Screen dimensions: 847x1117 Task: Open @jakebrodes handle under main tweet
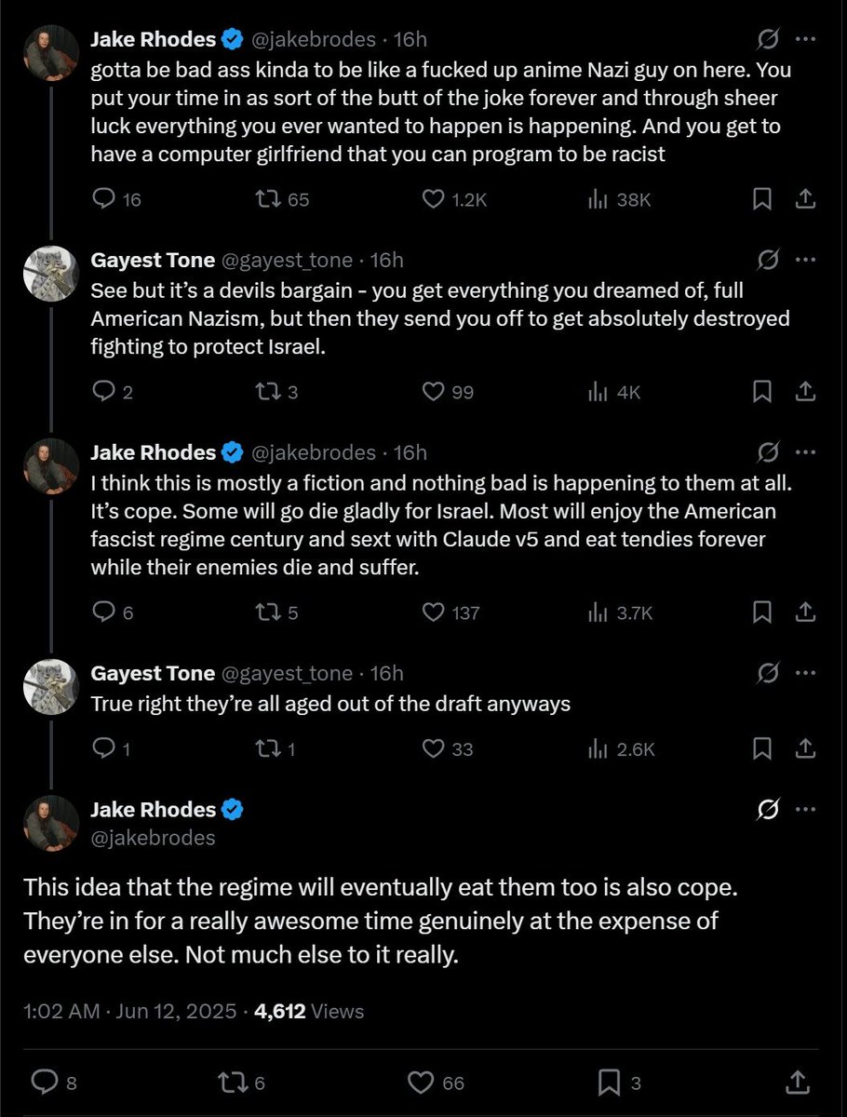click(x=153, y=837)
